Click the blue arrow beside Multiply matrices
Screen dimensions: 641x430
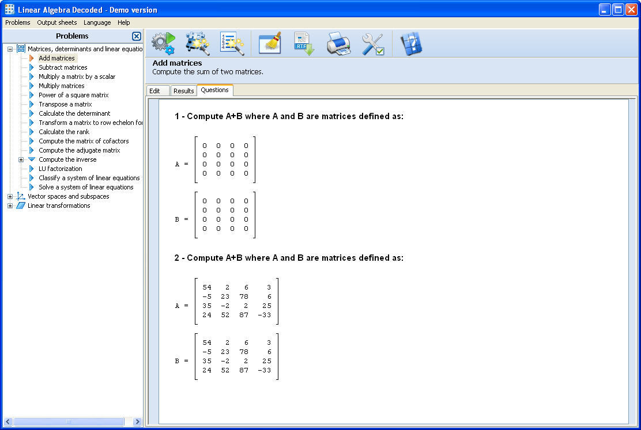point(32,86)
